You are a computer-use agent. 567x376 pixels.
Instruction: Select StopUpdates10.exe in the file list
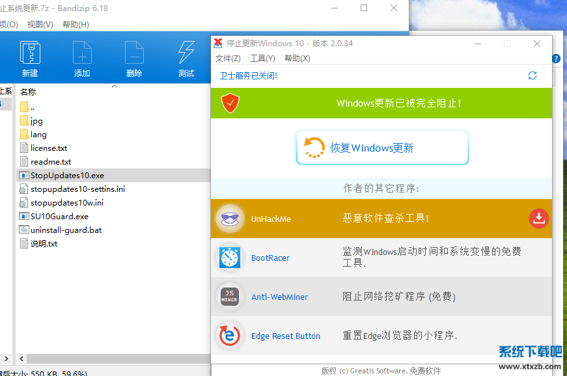tap(67, 176)
